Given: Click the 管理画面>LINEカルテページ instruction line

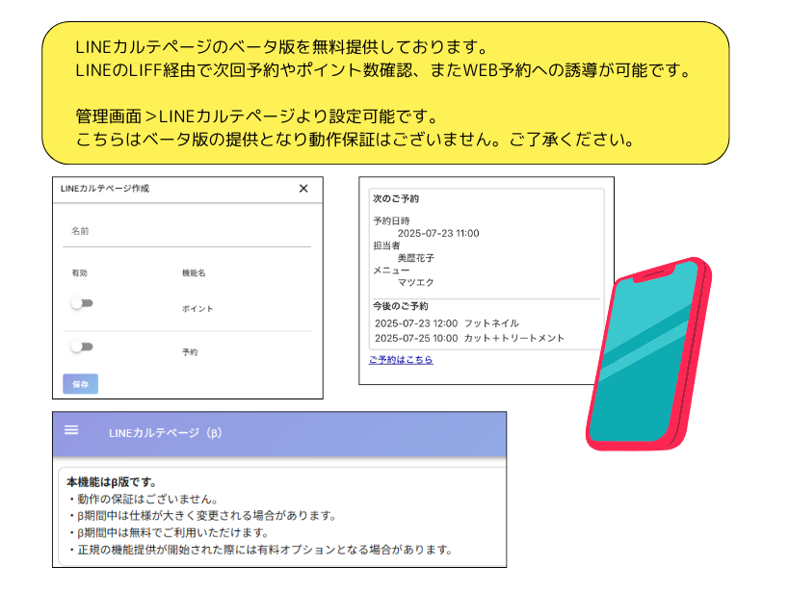Looking at the screenshot, I should (256, 116).
